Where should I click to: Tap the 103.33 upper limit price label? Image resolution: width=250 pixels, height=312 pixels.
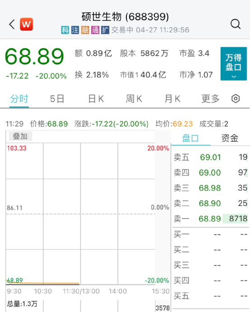click(x=17, y=148)
